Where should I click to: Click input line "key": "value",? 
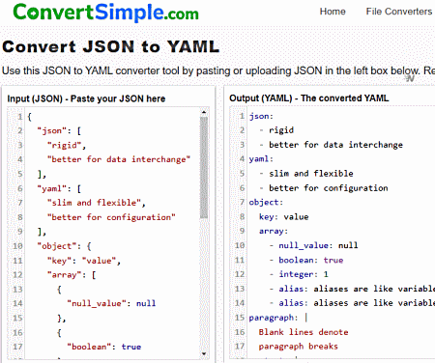click(84, 261)
